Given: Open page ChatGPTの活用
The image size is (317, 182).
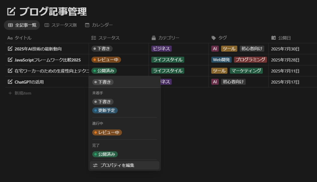Looking at the screenshot, I should pyautogui.click(x=29, y=82).
